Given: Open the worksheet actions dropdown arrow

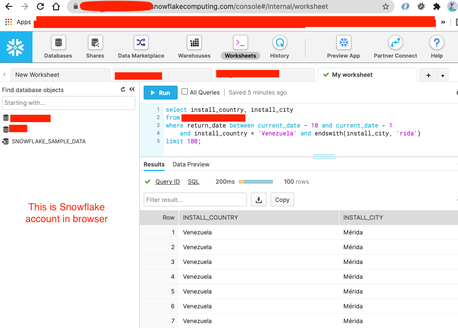Looking at the screenshot, I should (442, 75).
